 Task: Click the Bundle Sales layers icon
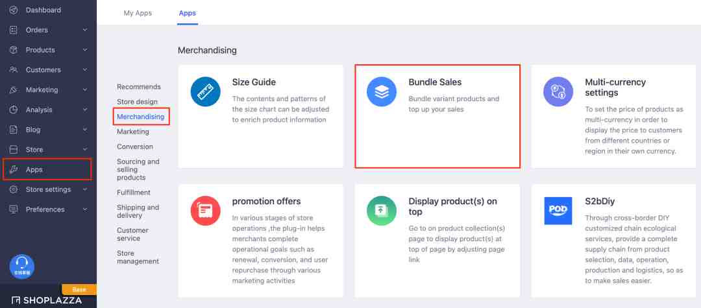click(382, 91)
